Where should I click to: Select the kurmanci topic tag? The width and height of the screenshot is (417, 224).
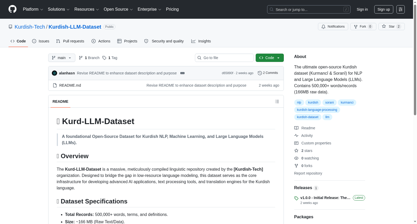click(347, 103)
